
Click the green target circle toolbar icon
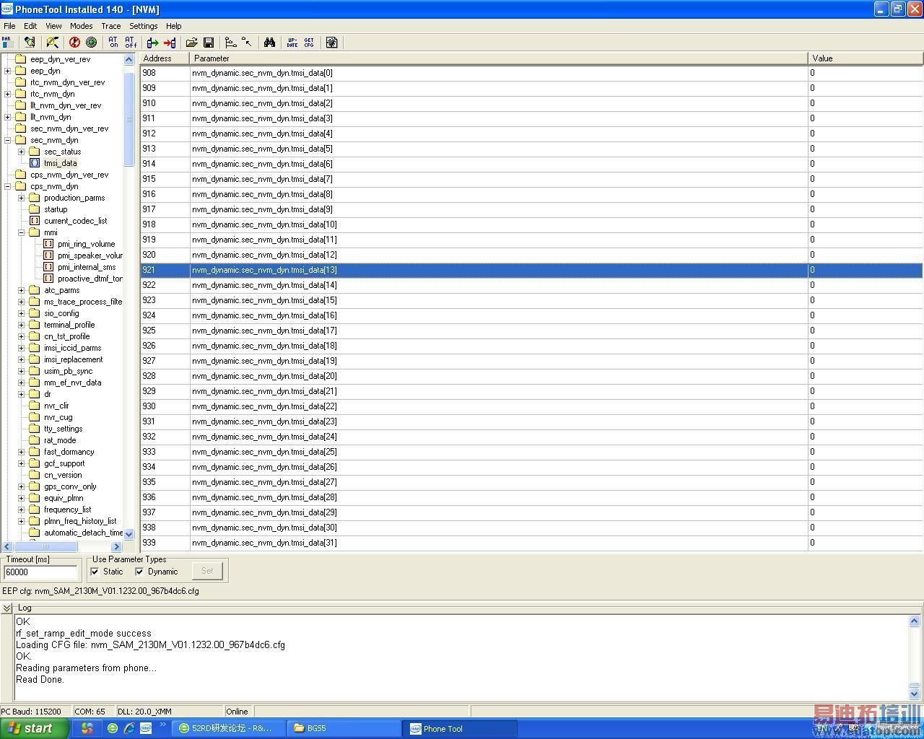point(92,43)
